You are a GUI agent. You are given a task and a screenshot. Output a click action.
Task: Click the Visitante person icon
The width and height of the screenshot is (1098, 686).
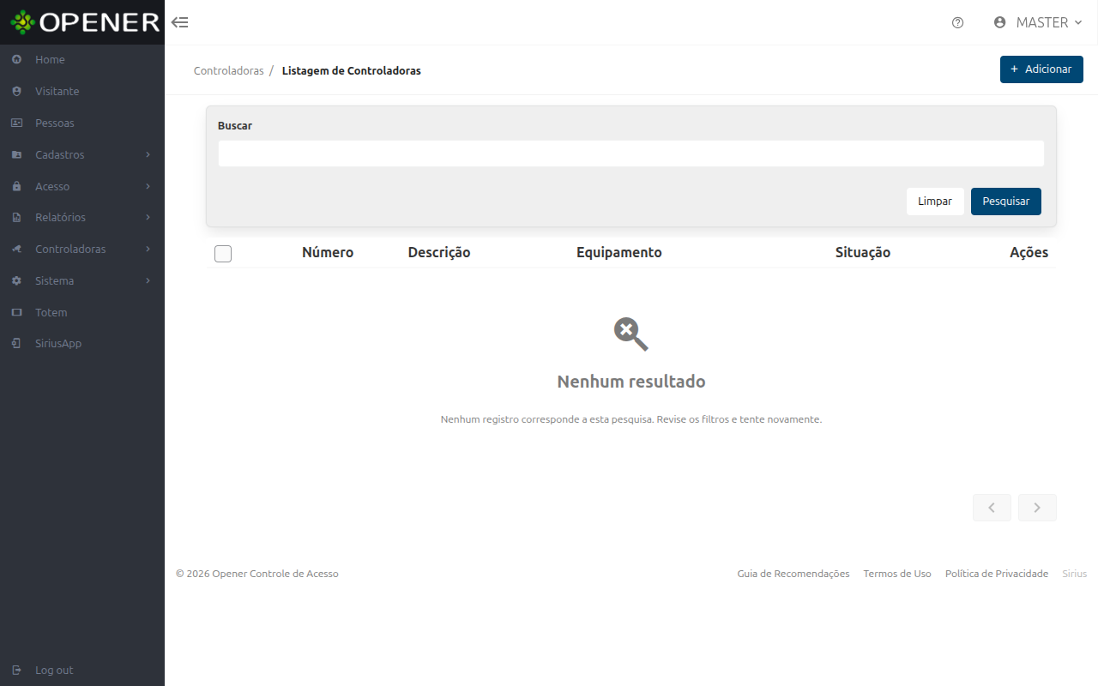(16, 92)
